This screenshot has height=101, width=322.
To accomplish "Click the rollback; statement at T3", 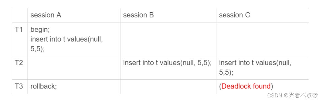I will (44, 87).
